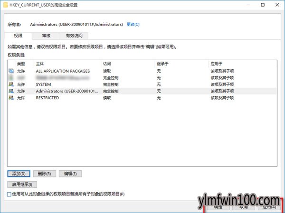Click the 更改(C) owner link
Screen dimensions: 285x213
coord(133,24)
